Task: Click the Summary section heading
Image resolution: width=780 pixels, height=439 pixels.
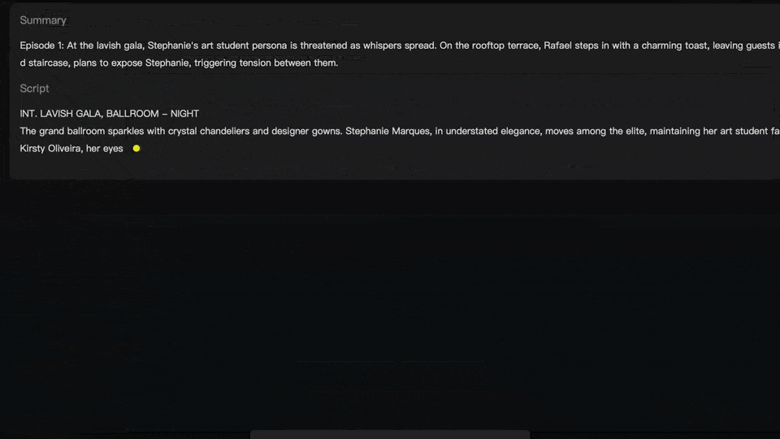Action: point(43,20)
